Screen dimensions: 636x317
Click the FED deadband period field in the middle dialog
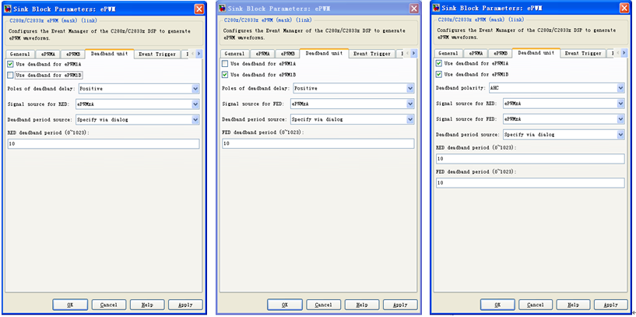pos(318,143)
